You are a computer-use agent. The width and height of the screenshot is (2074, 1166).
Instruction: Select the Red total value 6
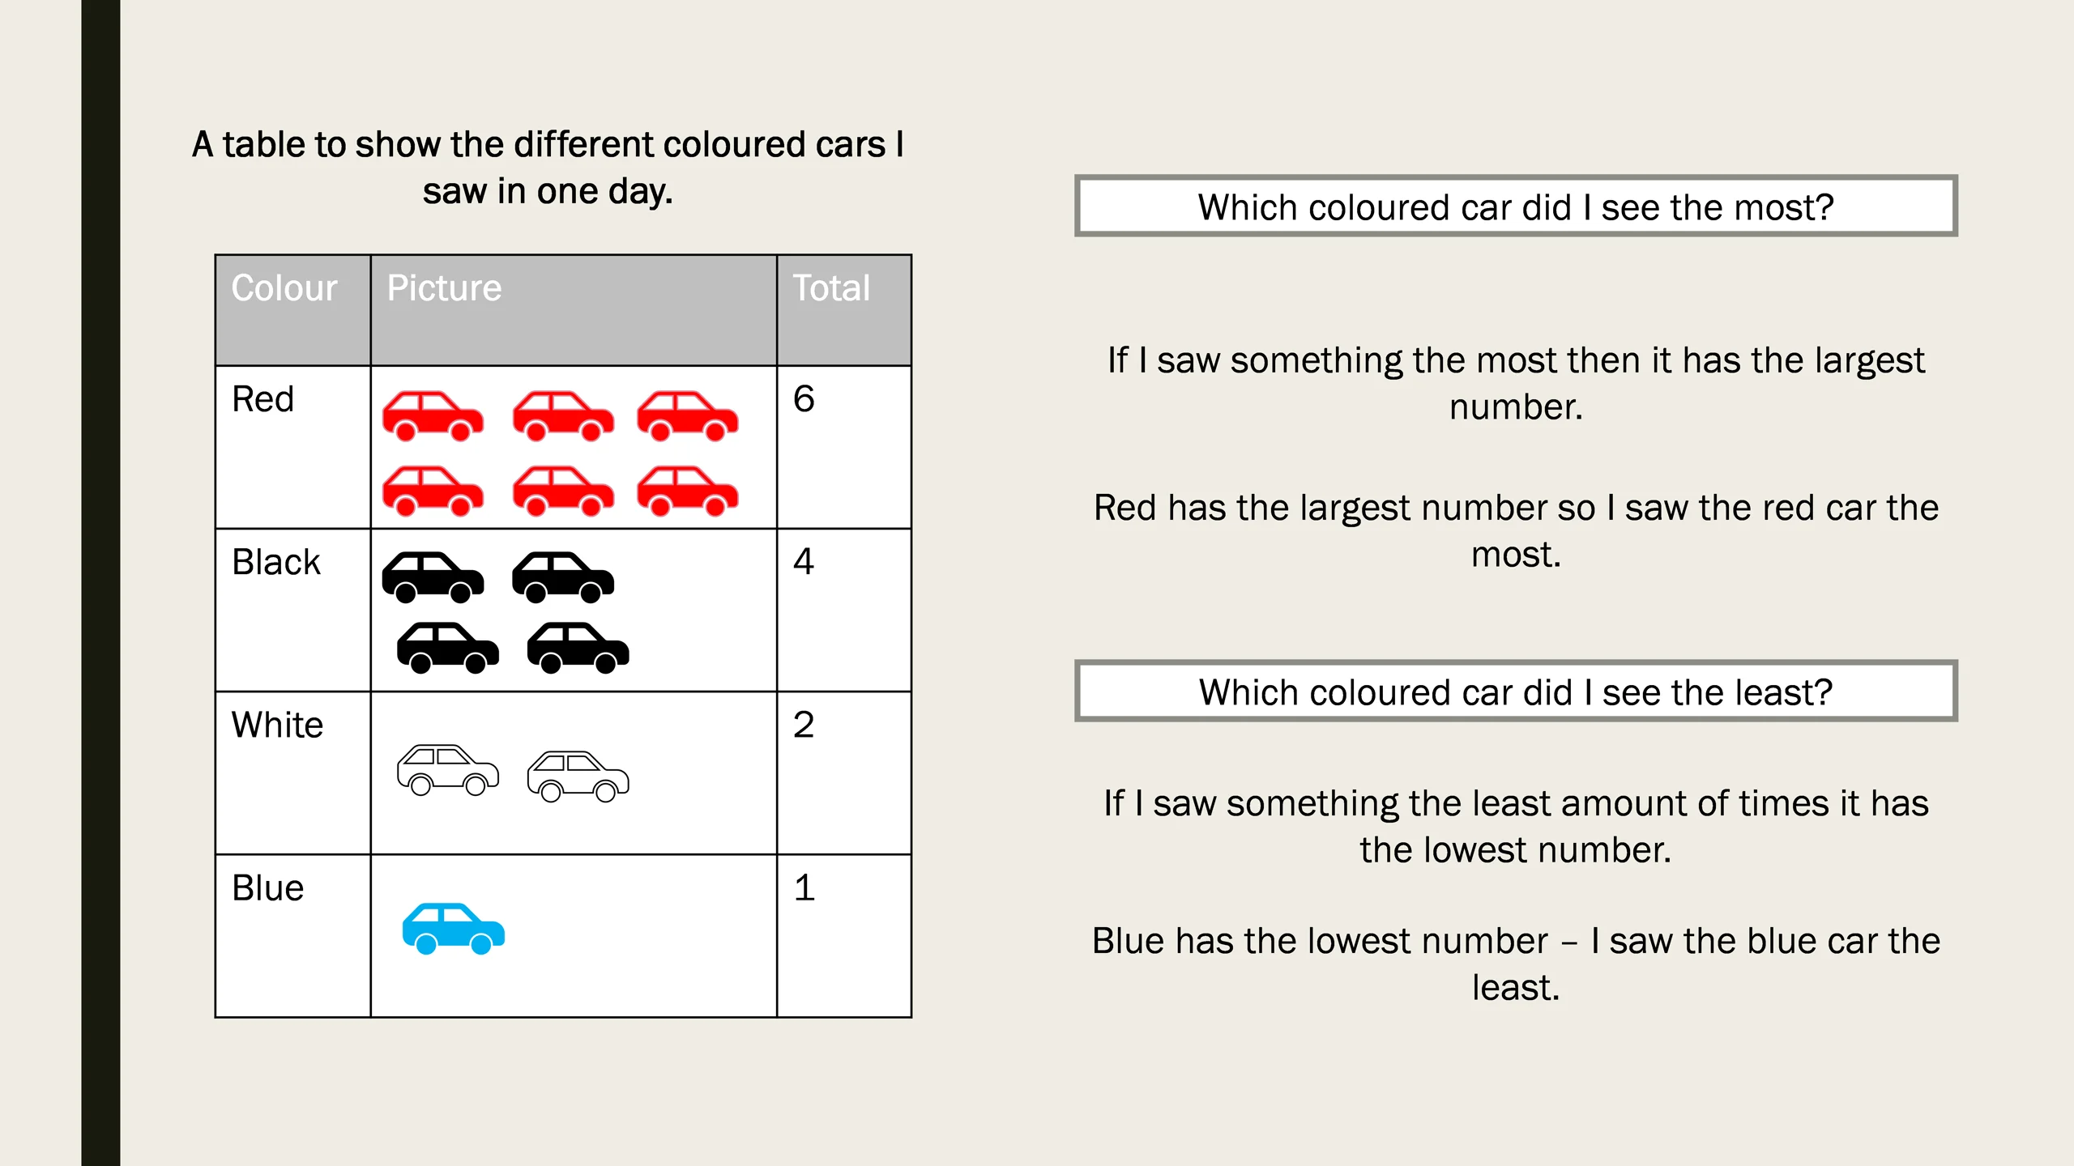pyautogui.click(x=804, y=399)
